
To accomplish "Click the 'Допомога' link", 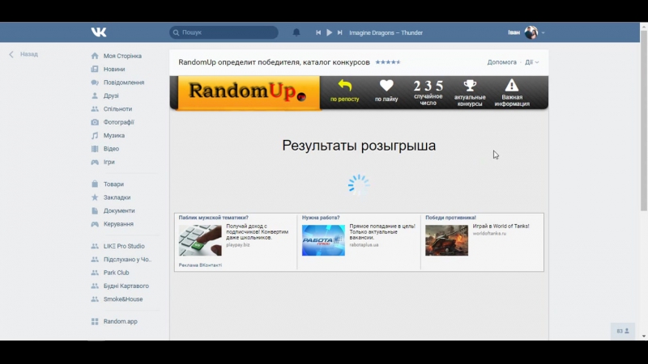I will pyautogui.click(x=501, y=62).
